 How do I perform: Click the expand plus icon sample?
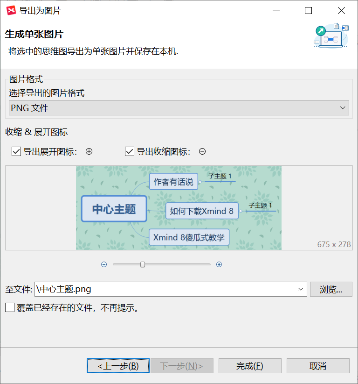click(x=89, y=152)
